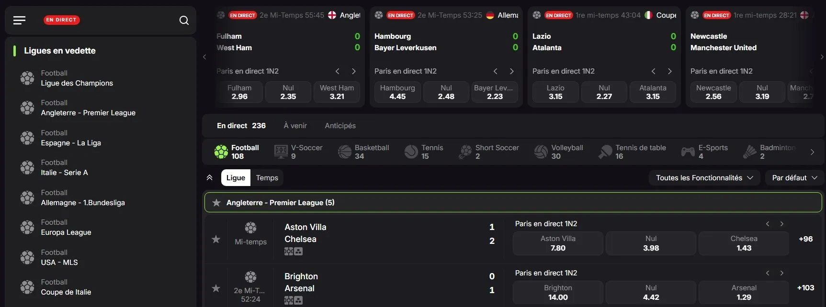The width and height of the screenshot is (826, 307).
Task: Collapse all leagues with double chevron
Action: point(209,178)
